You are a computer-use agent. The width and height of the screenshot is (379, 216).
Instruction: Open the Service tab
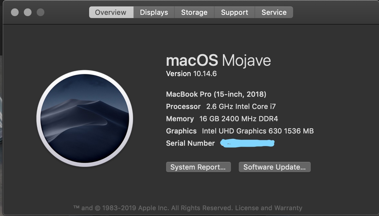coord(274,12)
